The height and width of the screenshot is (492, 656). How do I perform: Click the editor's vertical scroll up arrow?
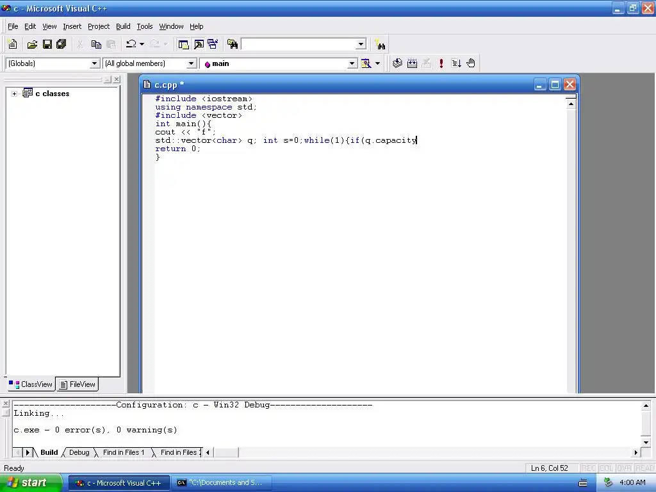[x=571, y=104]
